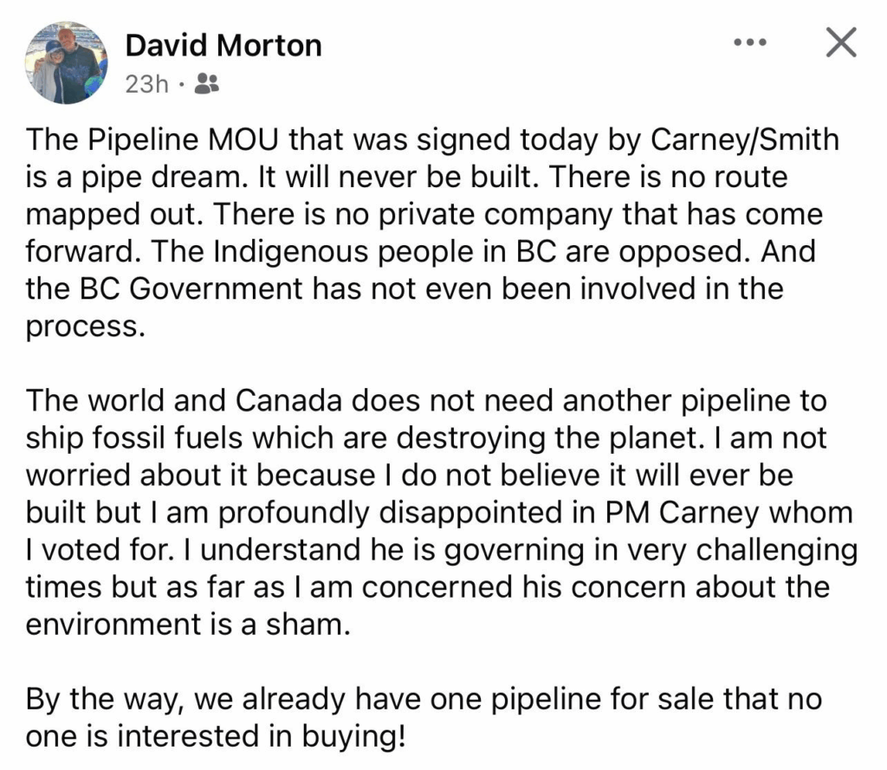
Task: Click the friends audience icon beside 23h
Action: [x=208, y=83]
